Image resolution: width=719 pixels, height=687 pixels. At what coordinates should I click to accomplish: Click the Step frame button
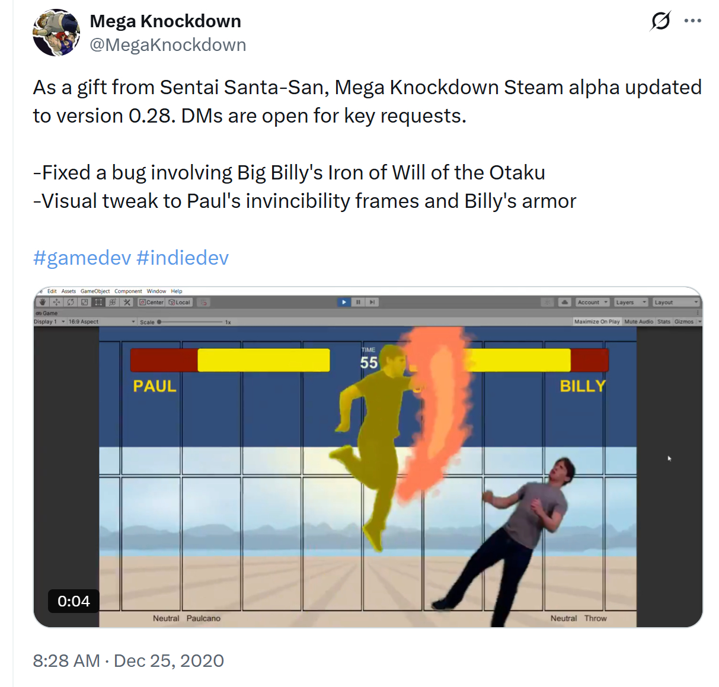click(372, 302)
